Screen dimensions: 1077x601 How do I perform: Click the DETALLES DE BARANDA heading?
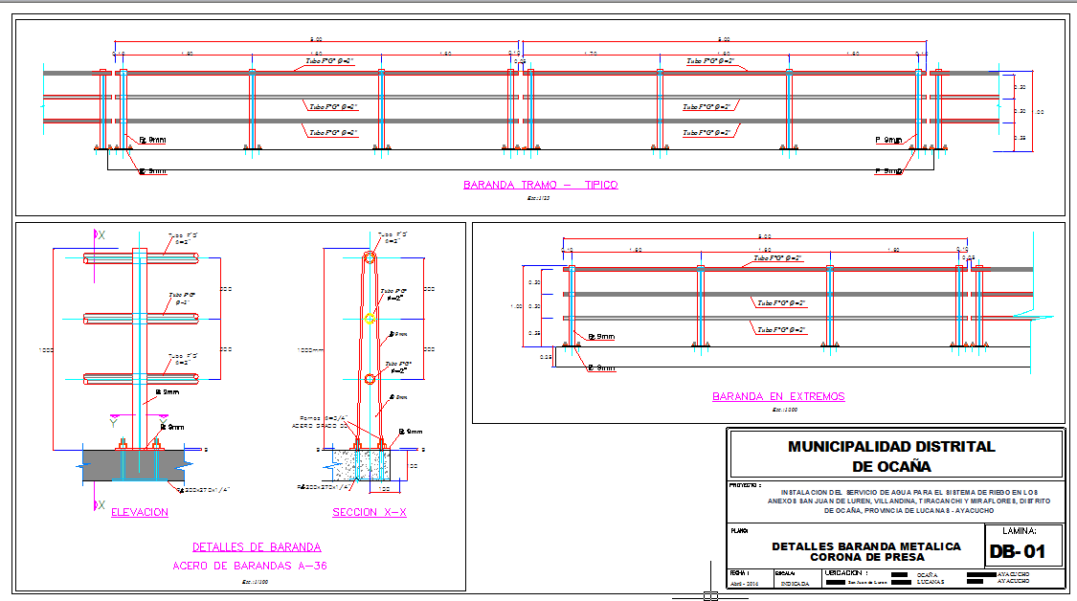257,547
